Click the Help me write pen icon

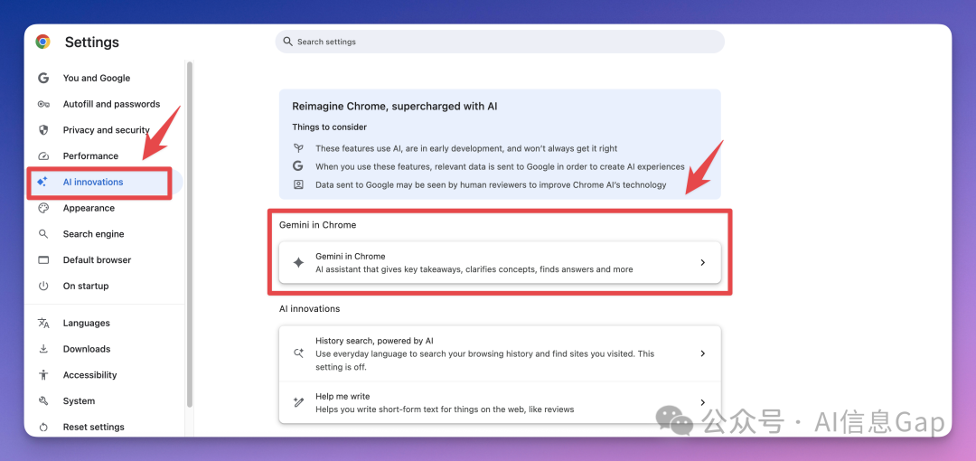[x=298, y=402]
